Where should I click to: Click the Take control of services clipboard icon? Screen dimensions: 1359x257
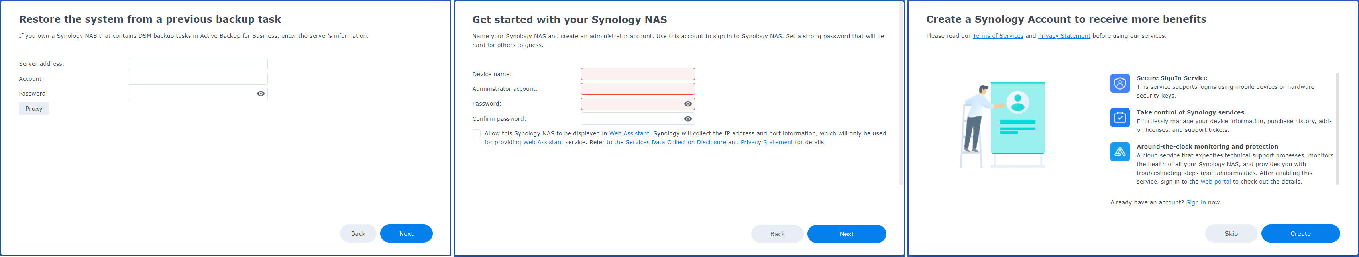pos(1119,118)
